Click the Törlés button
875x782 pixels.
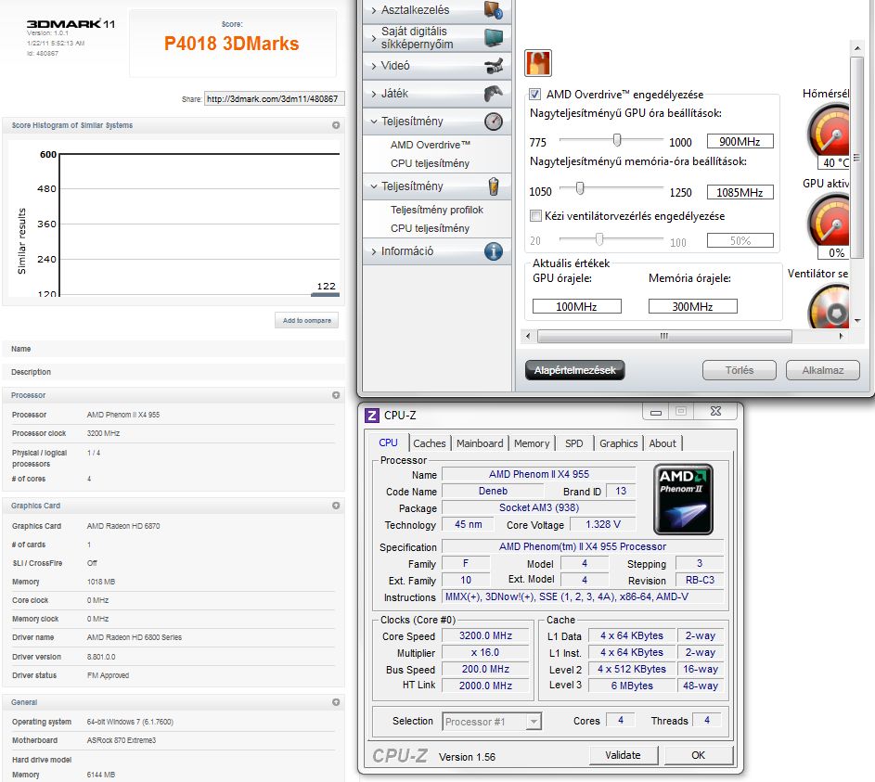tap(740, 370)
